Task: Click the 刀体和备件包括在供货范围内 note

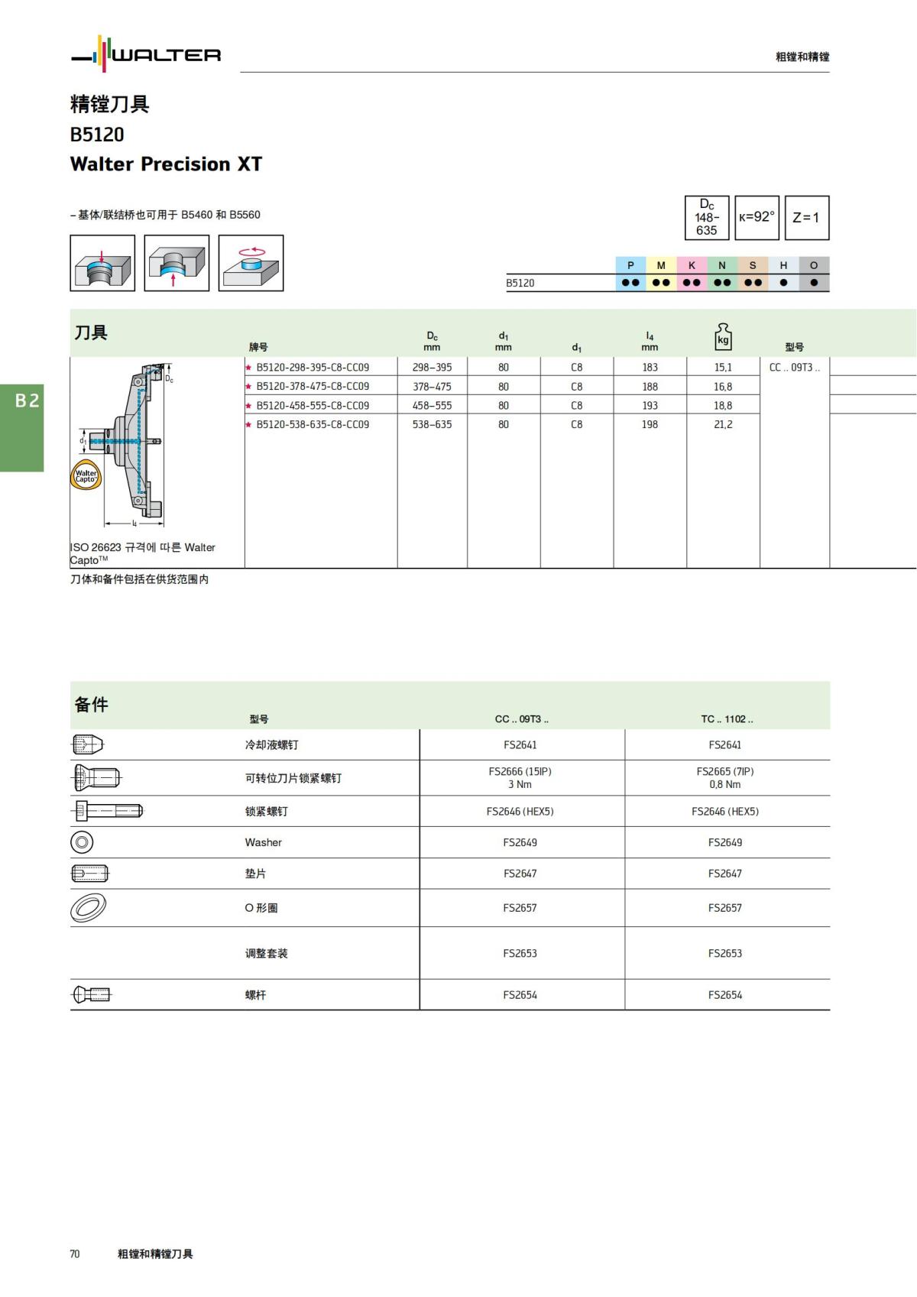Action: click(x=139, y=579)
